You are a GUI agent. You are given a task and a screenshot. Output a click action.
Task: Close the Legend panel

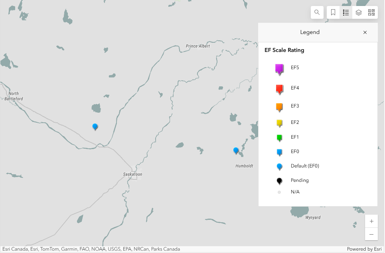(x=365, y=32)
